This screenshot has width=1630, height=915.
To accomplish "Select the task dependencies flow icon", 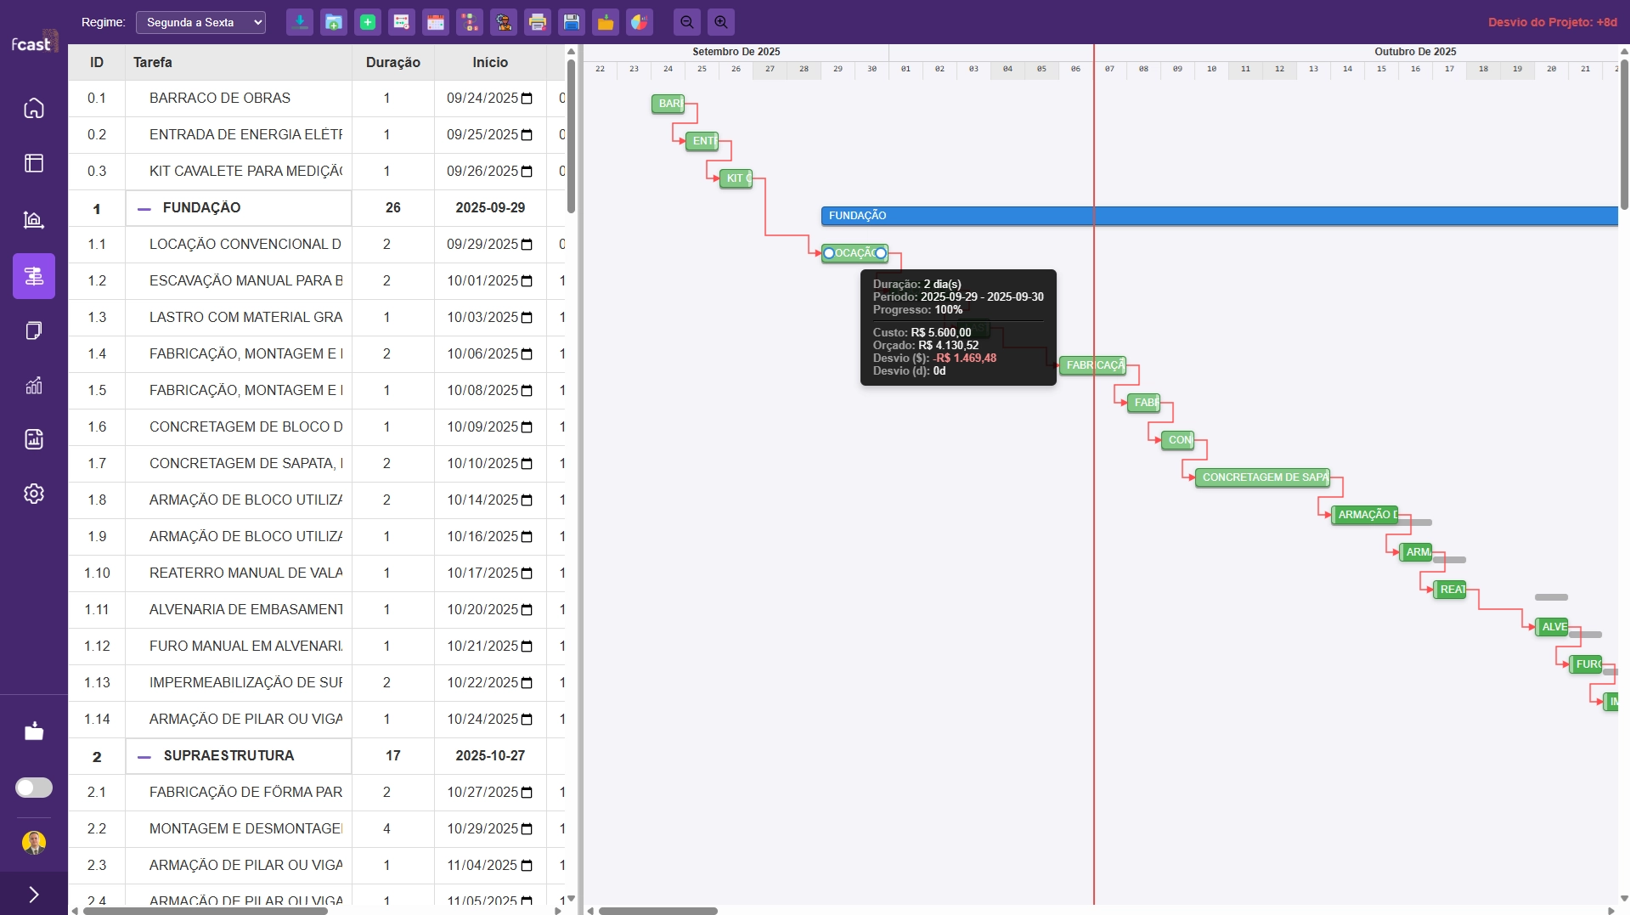I will (x=470, y=22).
